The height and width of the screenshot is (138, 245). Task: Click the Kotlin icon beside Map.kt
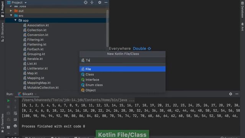[24, 73]
